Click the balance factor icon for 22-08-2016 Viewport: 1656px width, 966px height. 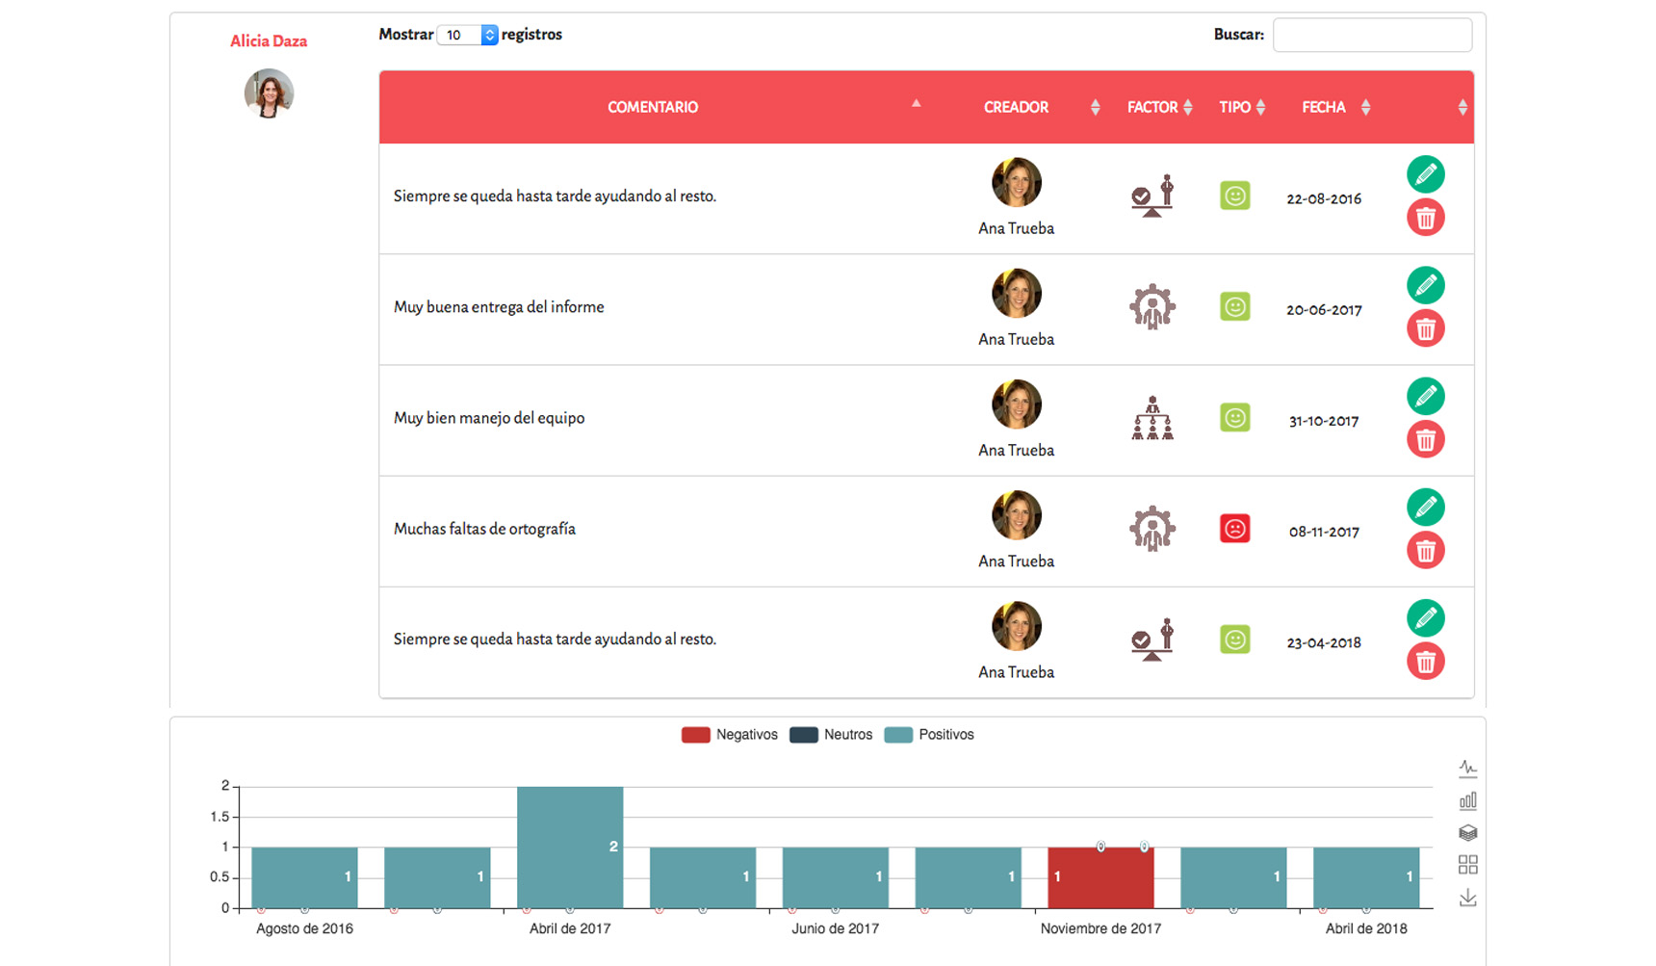(1152, 196)
